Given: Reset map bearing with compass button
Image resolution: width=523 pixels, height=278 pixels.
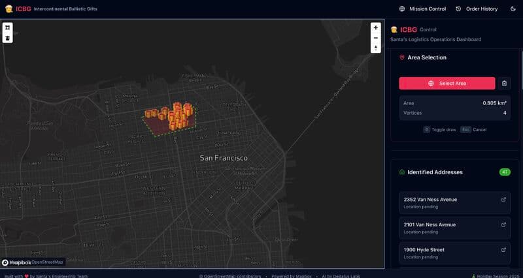Looking at the screenshot, I should pos(375,48).
